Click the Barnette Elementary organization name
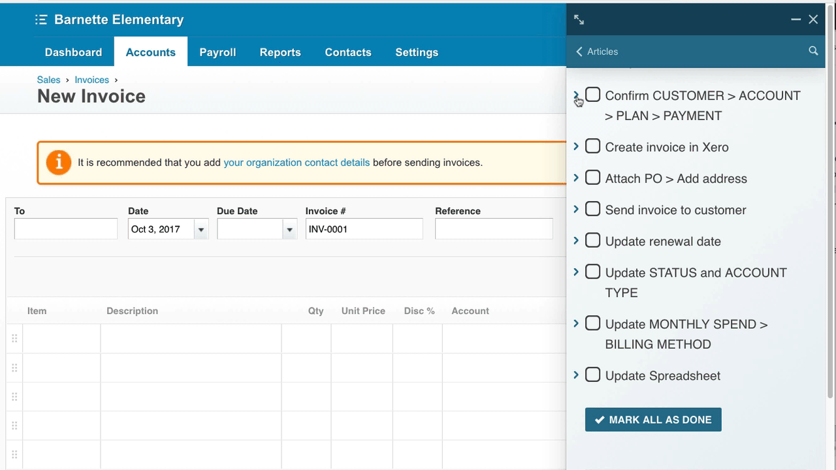 click(119, 20)
